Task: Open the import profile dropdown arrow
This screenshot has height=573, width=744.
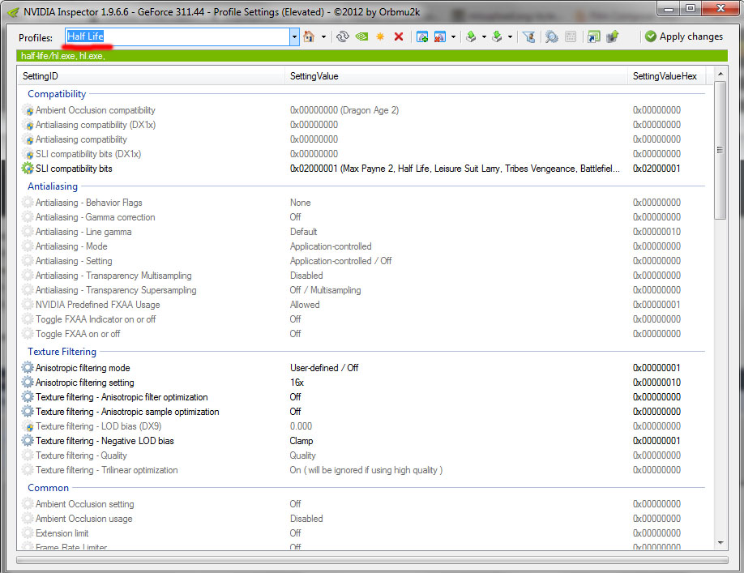Action: coord(510,36)
